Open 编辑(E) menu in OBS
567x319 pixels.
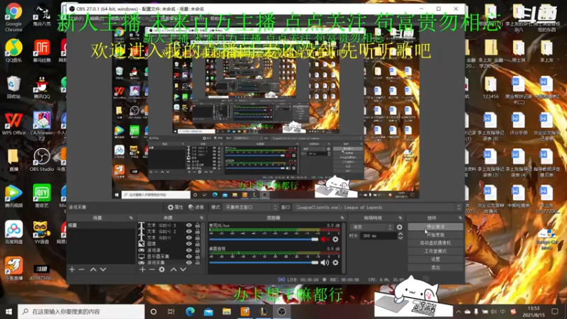[96, 18]
